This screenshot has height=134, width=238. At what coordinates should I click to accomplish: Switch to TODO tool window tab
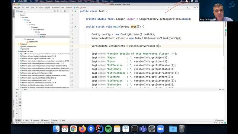tap(26, 120)
